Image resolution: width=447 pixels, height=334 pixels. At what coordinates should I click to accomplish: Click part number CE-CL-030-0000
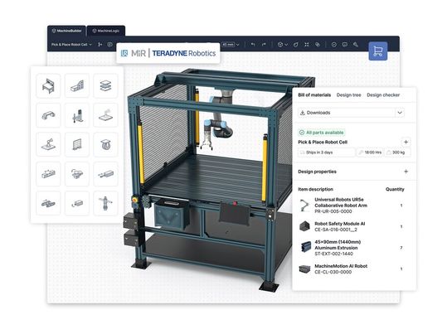click(x=333, y=272)
